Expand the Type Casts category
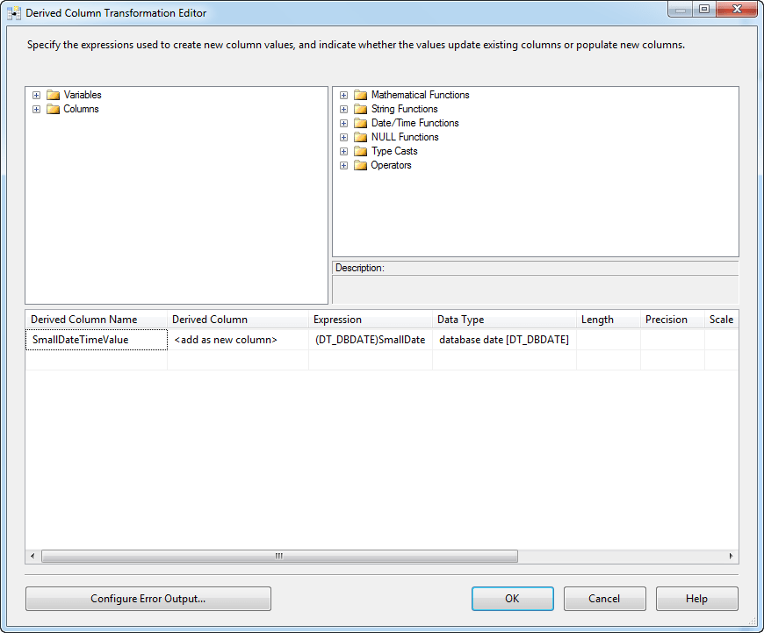This screenshot has height=633, width=764. 344,151
